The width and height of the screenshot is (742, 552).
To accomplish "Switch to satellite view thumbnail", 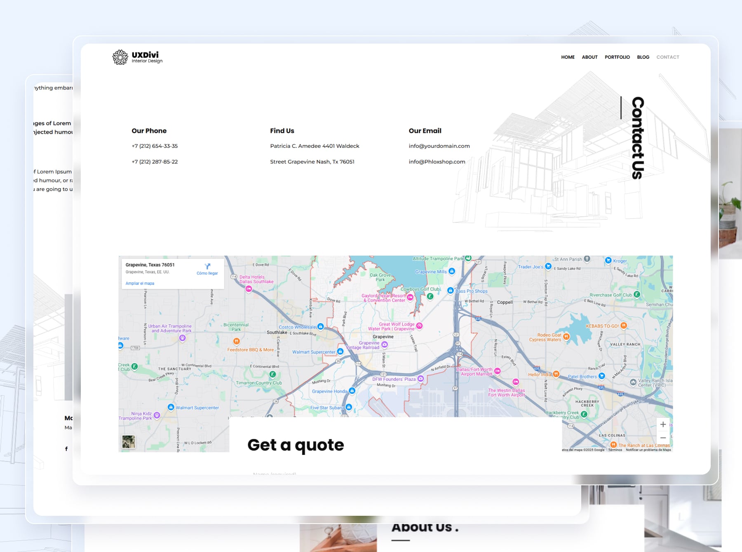I will (x=129, y=442).
